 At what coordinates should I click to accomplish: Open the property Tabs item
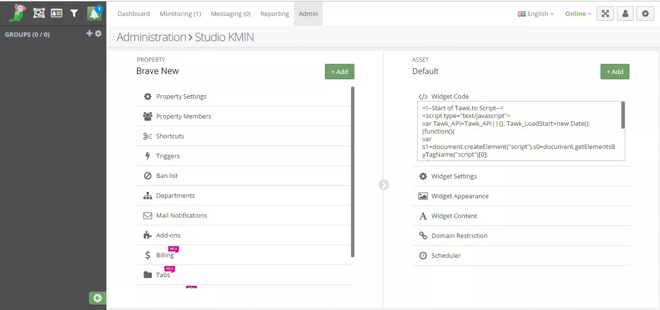244,275
